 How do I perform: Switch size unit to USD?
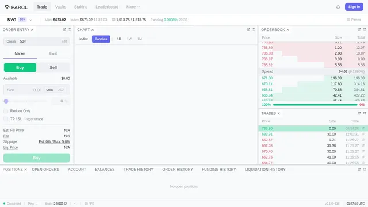click(x=60, y=90)
